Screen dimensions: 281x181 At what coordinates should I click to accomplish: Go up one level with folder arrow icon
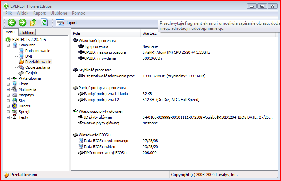tap(33, 23)
